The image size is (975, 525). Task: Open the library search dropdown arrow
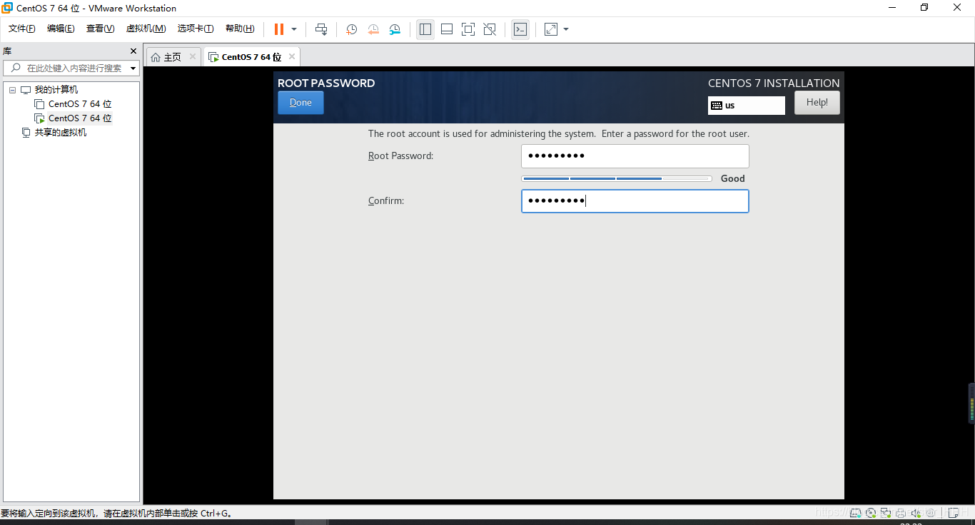[133, 68]
